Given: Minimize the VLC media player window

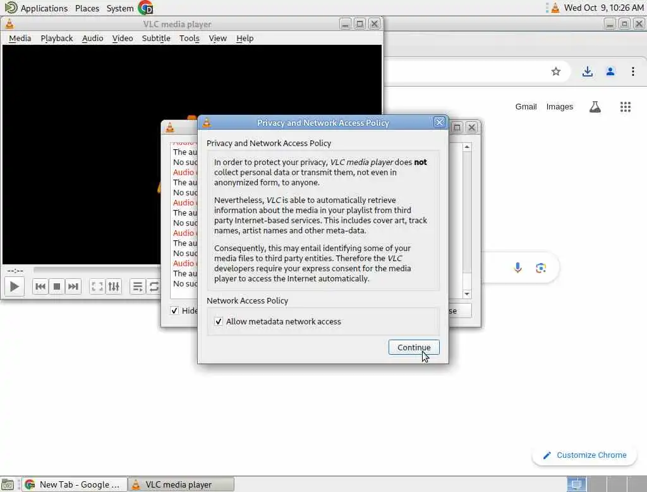Looking at the screenshot, I should click(x=345, y=24).
